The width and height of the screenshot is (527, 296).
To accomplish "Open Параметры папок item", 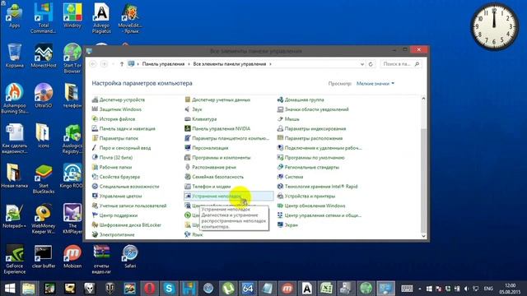I will 115,138.
